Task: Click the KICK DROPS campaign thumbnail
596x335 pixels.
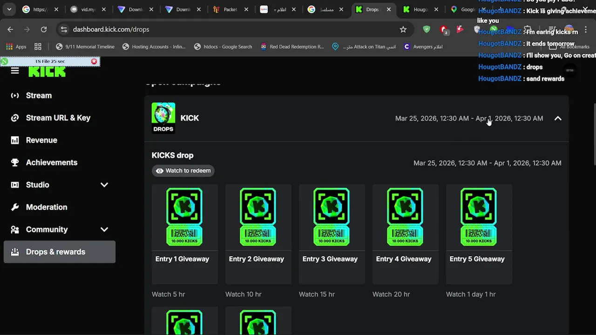Action: (x=163, y=118)
